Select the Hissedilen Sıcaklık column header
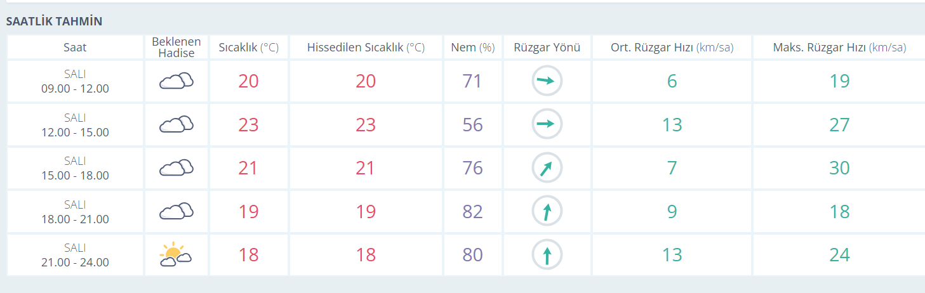925x293 pixels. pyautogui.click(x=366, y=48)
